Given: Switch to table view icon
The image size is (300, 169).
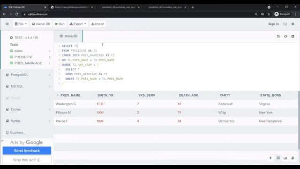Looking at the screenshot, I should pyautogui.click(x=278, y=158).
